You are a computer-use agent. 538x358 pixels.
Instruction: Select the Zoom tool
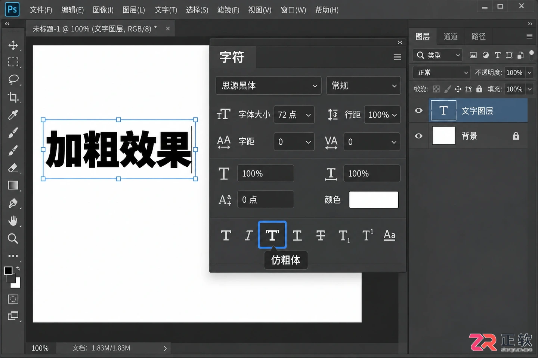coord(13,239)
